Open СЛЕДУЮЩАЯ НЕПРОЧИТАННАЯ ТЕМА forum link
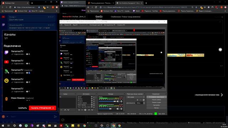This screenshot has height=128, width=228. pyautogui.click(x=209, y=95)
